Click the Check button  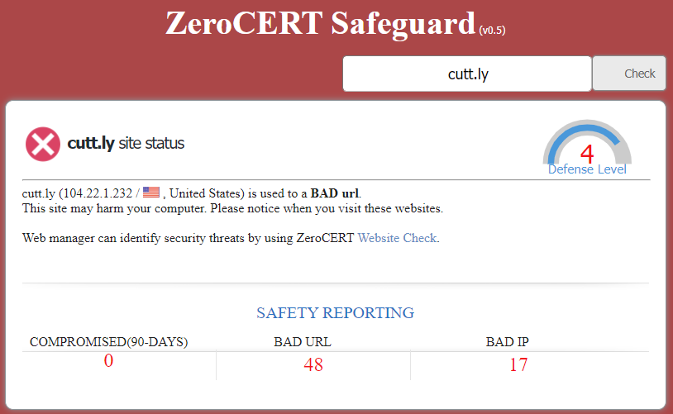tap(629, 74)
